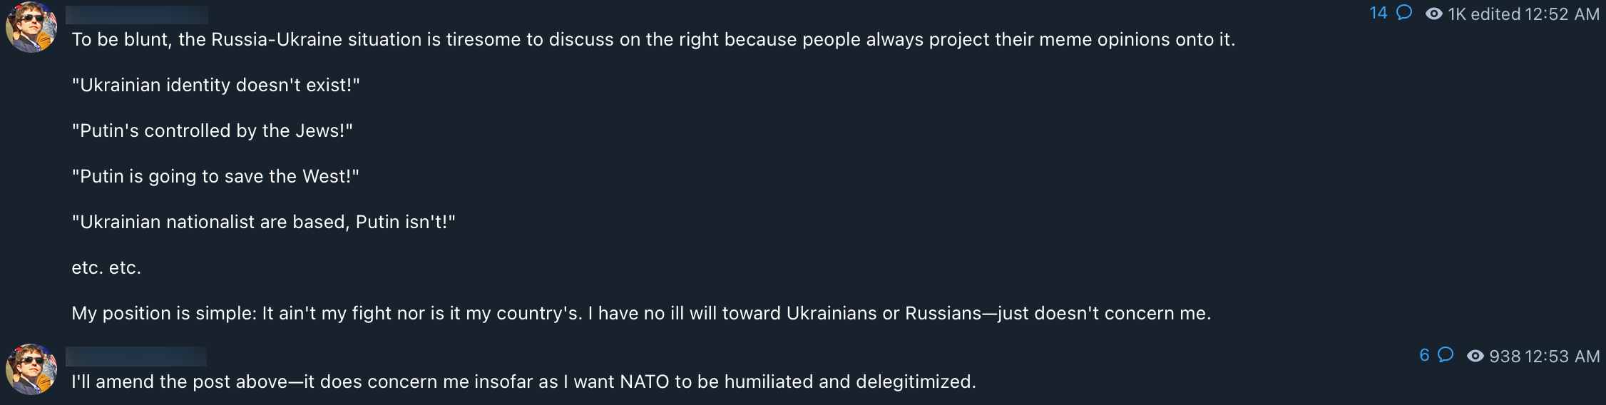Click the "Ukrainian identity doesn't exist!" line
The height and width of the screenshot is (405, 1606).
click(x=215, y=85)
